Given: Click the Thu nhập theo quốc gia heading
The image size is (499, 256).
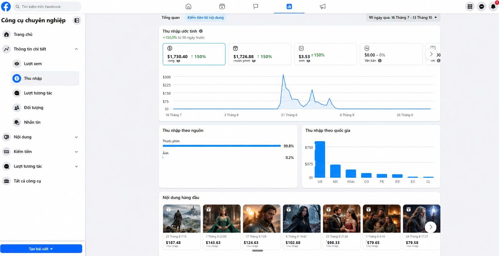Looking at the screenshot, I should (328, 131).
